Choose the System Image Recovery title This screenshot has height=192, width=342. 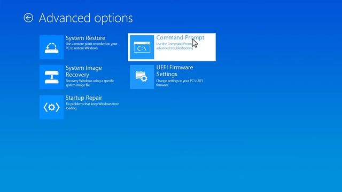84,71
